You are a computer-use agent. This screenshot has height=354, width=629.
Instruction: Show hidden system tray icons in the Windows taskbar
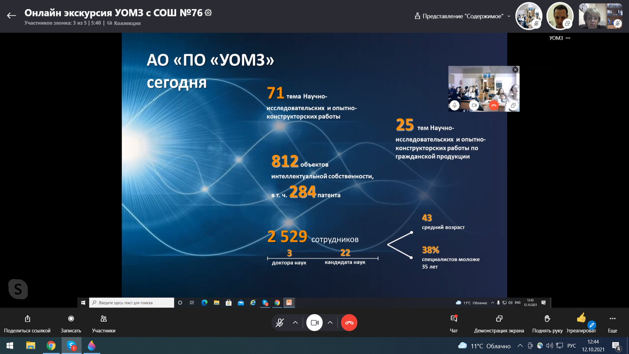coord(520,346)
